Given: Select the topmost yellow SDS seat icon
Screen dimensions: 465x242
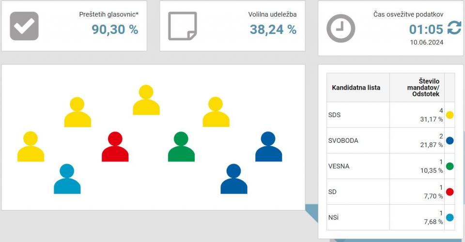Looking at the screenshot, I should pos(146,100).
